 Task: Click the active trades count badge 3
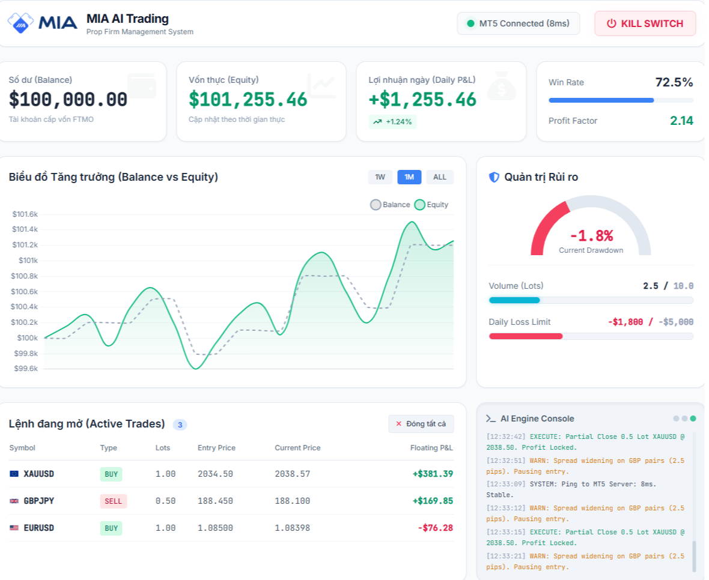click(180, 424)
